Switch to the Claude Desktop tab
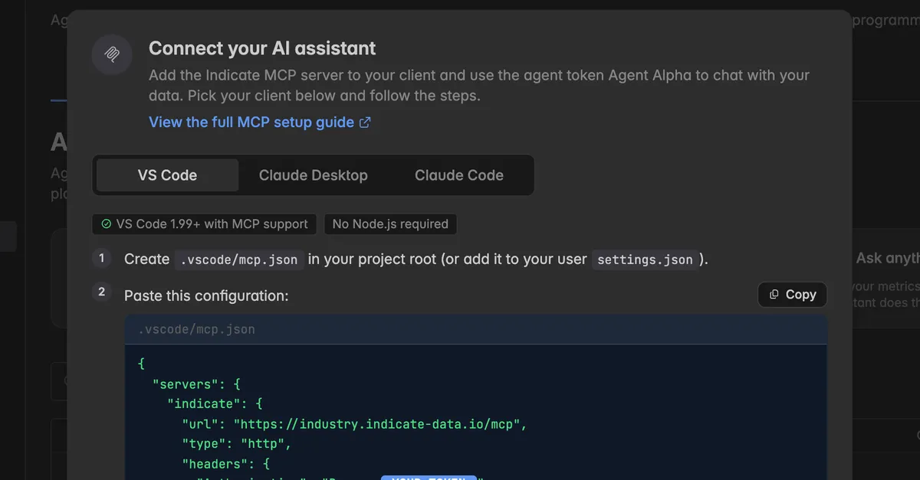 point(313,175)
